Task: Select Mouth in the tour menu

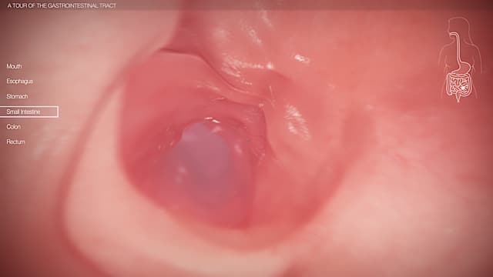Action: click(x=14, y=66)
